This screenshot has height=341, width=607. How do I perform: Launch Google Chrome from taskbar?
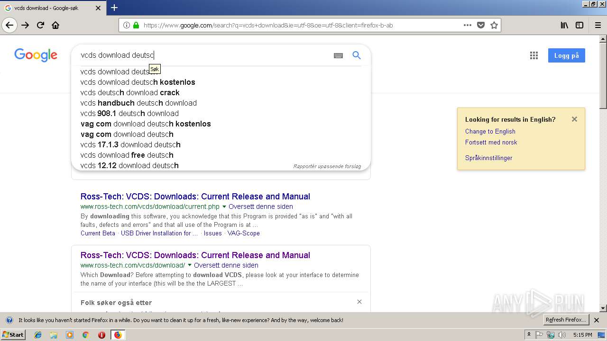[85, 335]
